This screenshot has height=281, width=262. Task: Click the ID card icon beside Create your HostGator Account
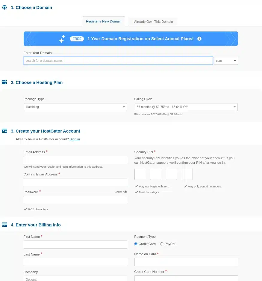(x=4, y=131)
